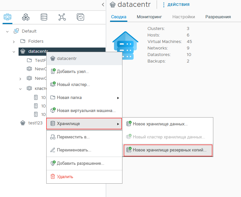Screen dimensions: 241x197
Task: Select the Folders tree item
Action: [x=36, y=41]
